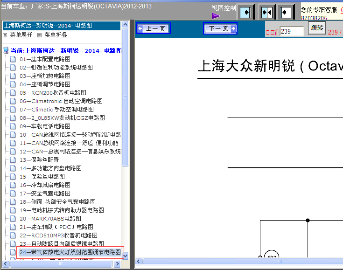Open 11—CAN总线网络连接—舒适 便利功能
Viewport: 343px width, 270px height.
point(69,143)
